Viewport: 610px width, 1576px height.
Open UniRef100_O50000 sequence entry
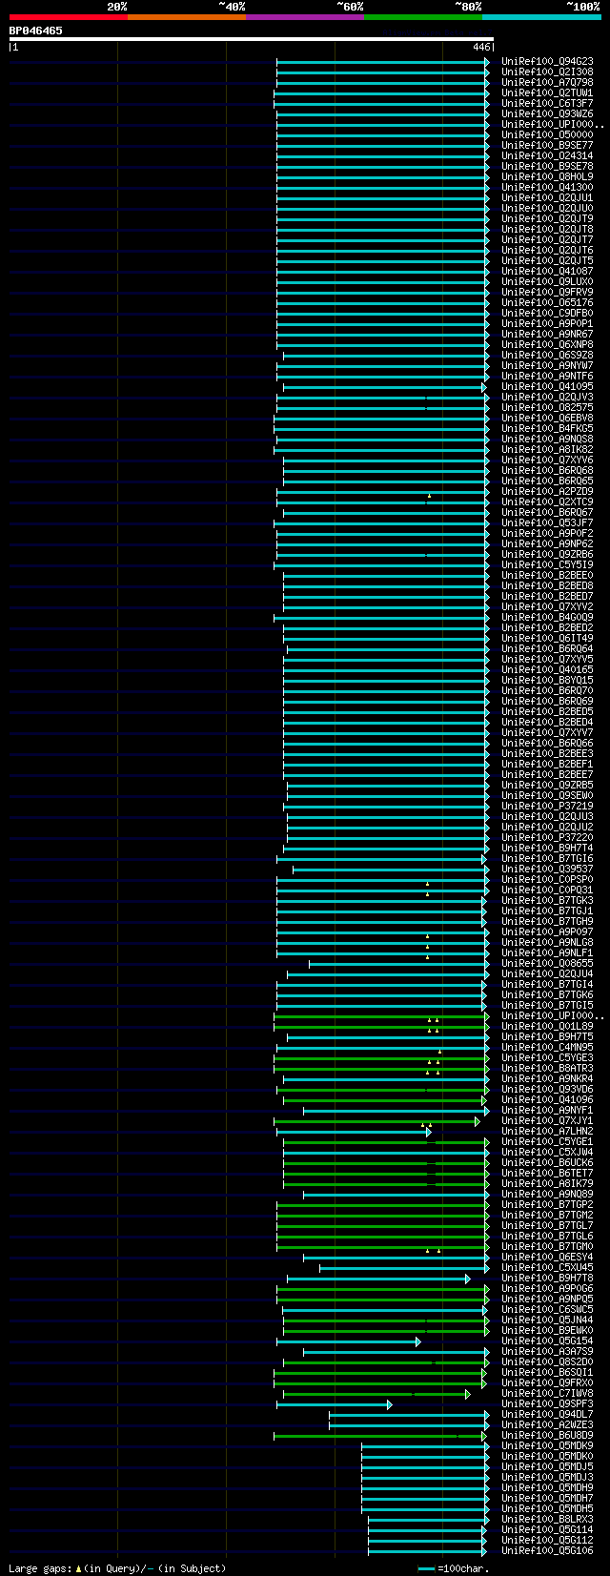[x=547, y=134]
